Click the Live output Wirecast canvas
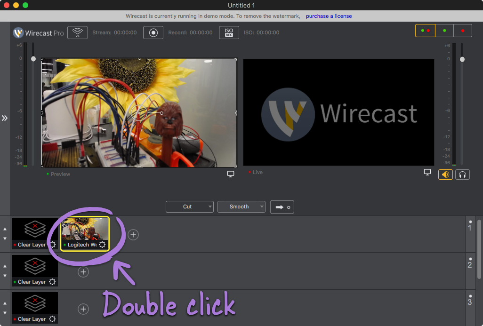Viewport: 483px width, 326px height. [x=338, y=112]
